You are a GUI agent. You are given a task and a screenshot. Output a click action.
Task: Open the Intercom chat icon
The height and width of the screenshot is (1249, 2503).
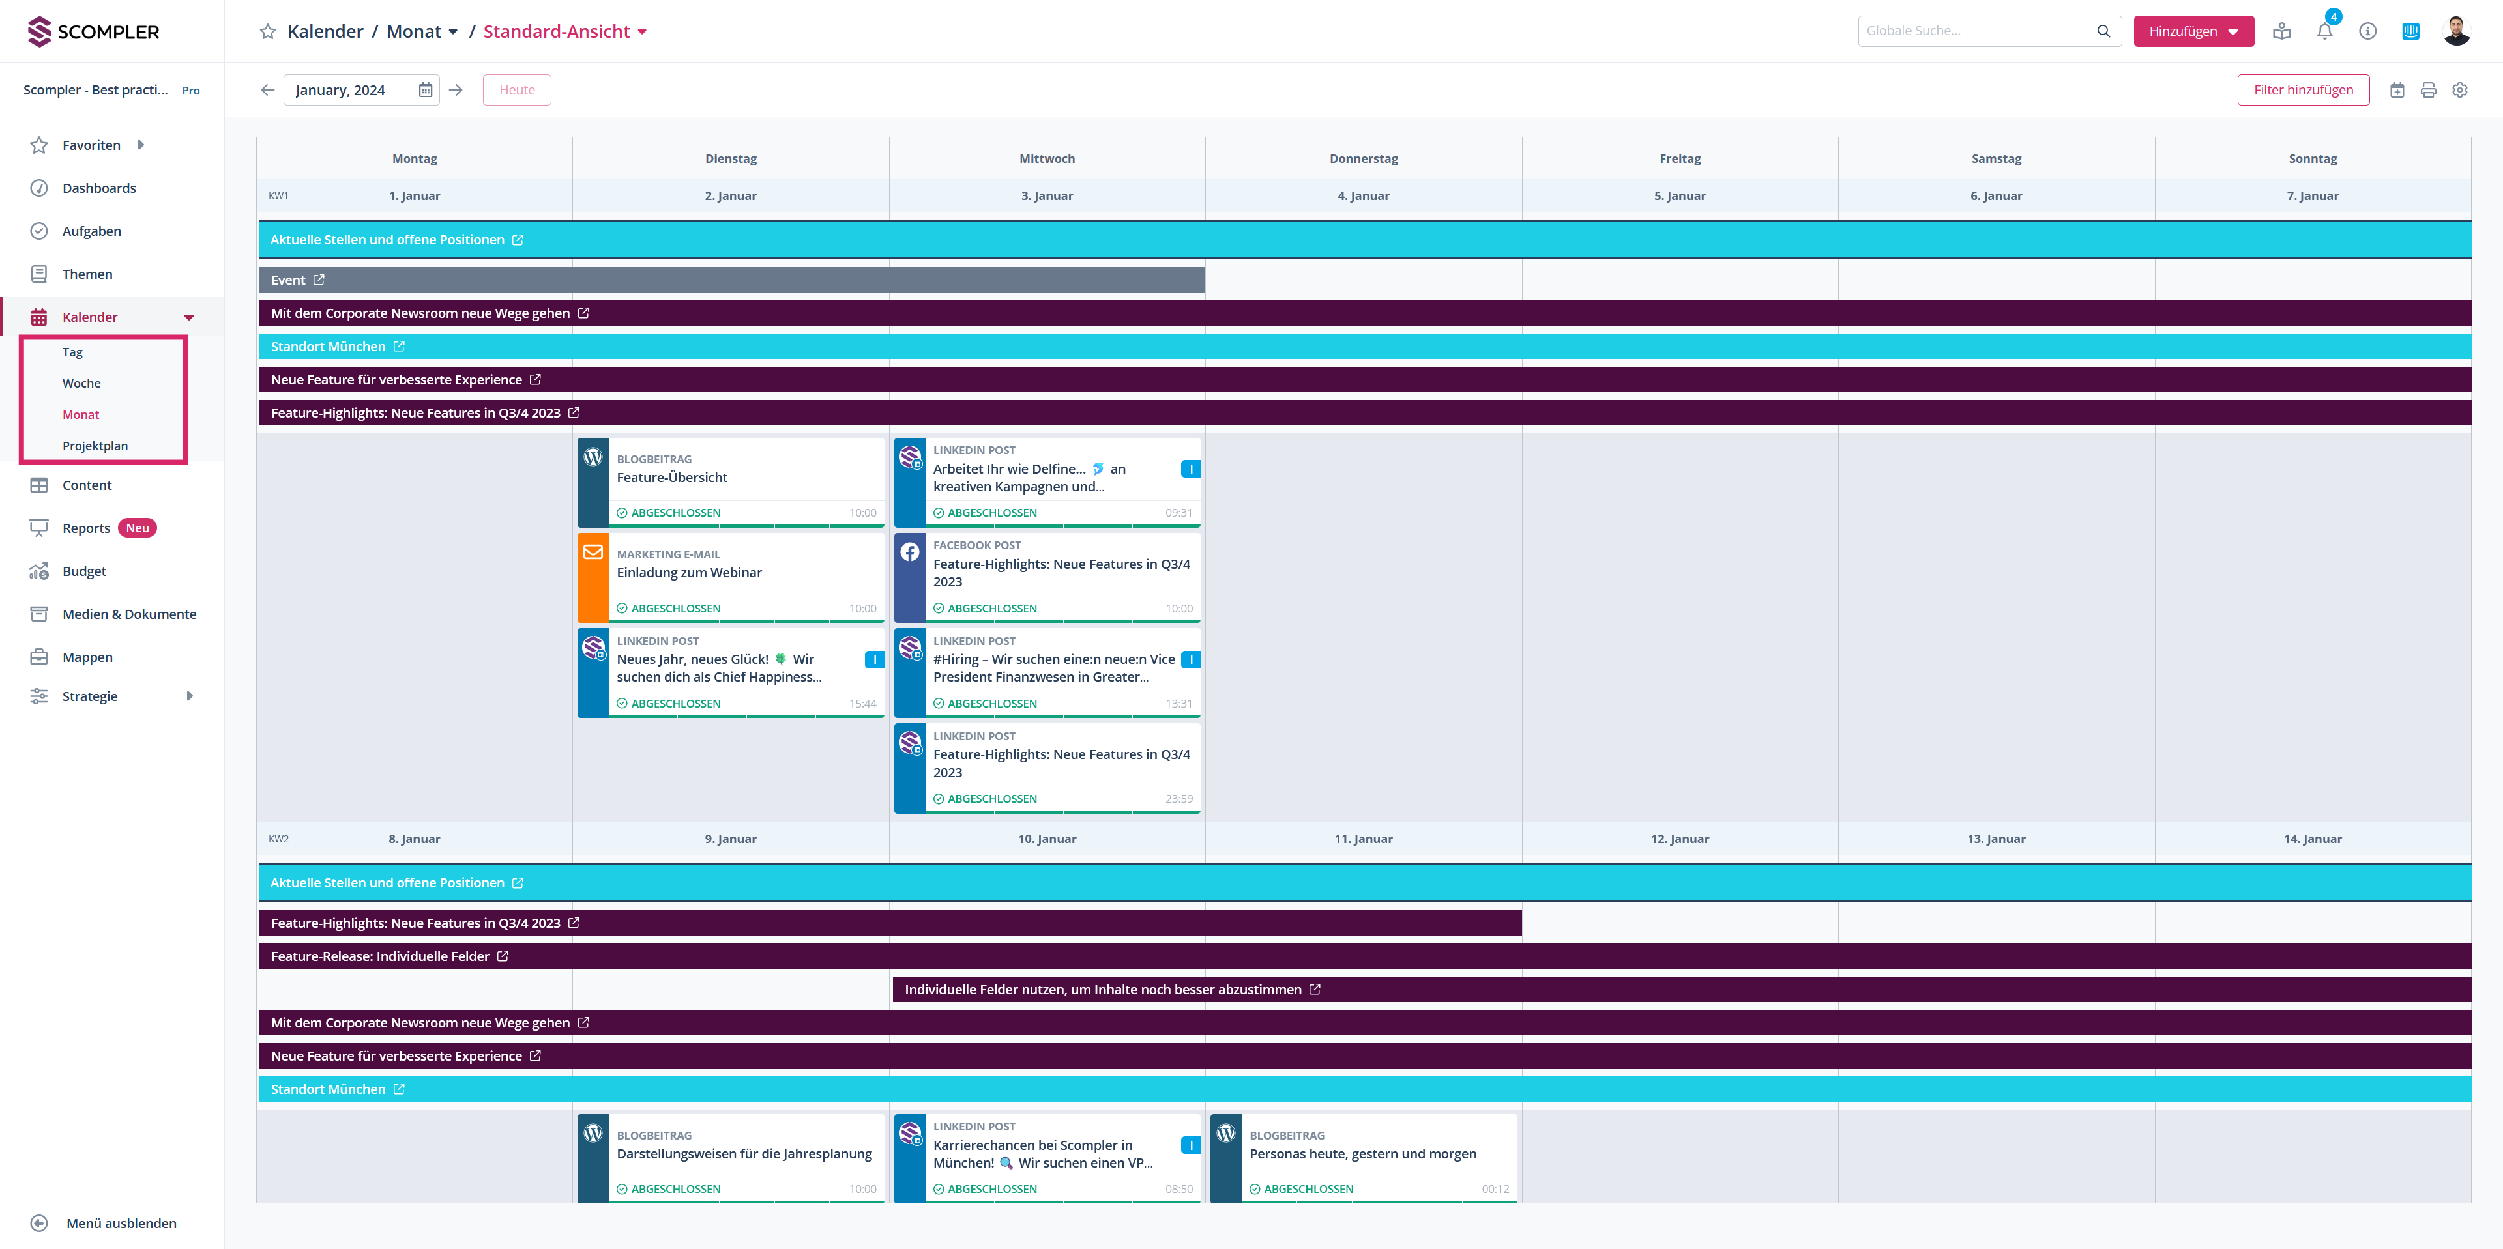click(2410, 31)
